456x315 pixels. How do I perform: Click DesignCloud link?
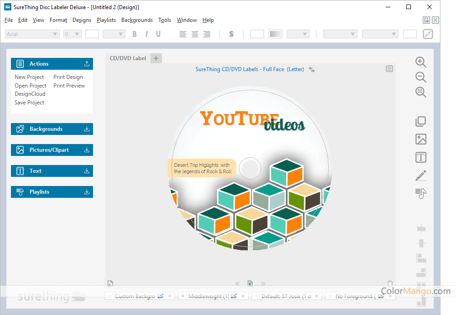[30, 94]
